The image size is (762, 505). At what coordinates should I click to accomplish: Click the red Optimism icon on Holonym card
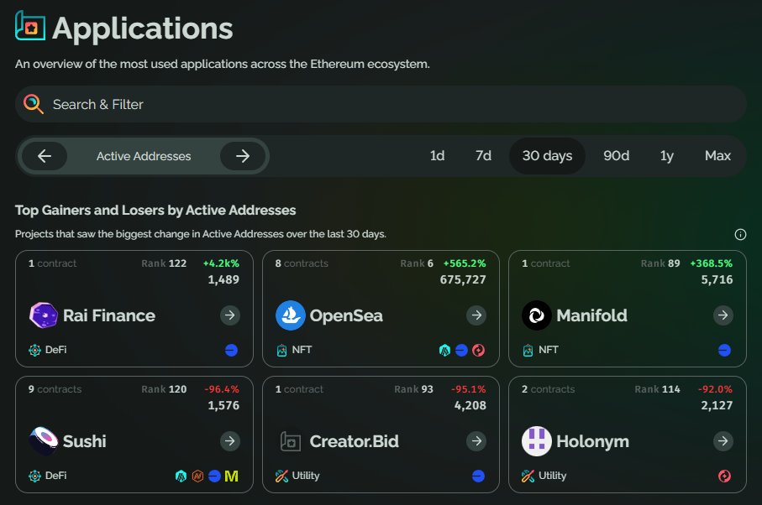[724, 476]
